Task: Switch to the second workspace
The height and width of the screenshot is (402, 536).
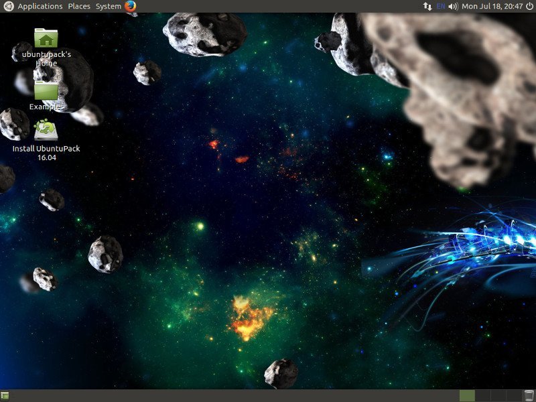Action: point(482,396)
